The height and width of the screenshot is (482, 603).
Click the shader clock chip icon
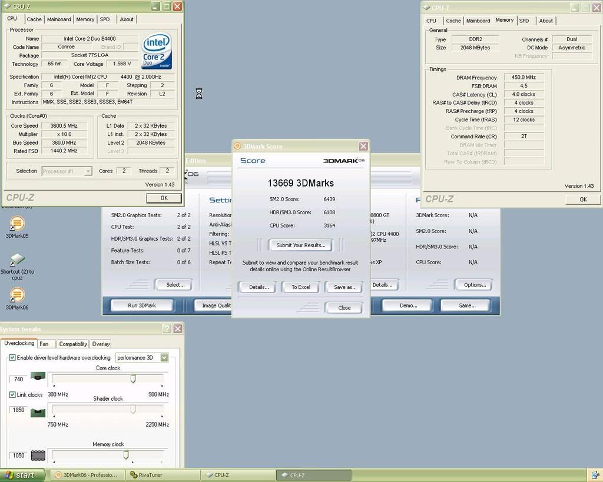click(38, 413)
